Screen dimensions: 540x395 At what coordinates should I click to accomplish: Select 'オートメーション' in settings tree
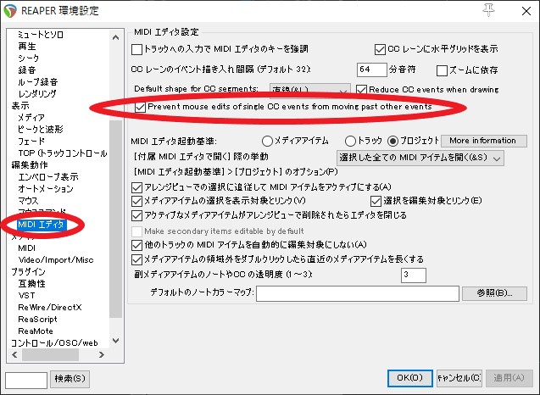click(x=46, y=189)
